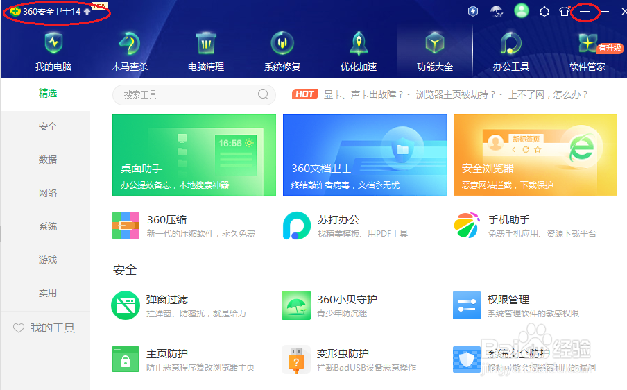Click text 新一代的压缩软件，永久免费

200,234
